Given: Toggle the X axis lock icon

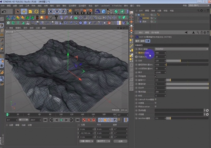Looking at the screenshot, I should point(51,12).
